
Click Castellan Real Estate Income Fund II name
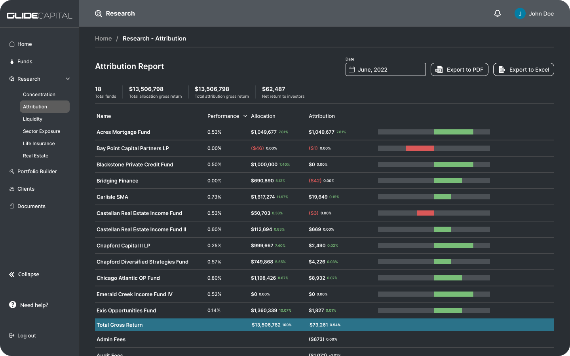[141, 229]
